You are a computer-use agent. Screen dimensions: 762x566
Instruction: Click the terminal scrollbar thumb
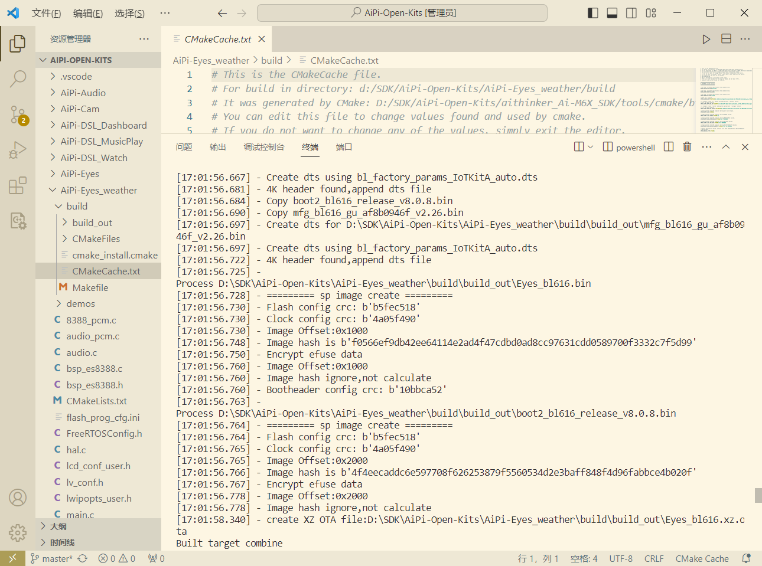(758, 495)
